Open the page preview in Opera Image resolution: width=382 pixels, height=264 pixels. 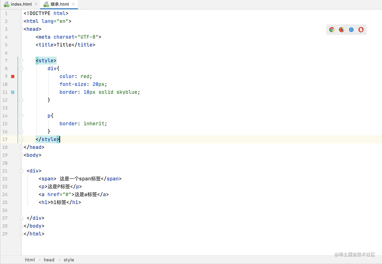pyautogui.click(x=361, y=30)
